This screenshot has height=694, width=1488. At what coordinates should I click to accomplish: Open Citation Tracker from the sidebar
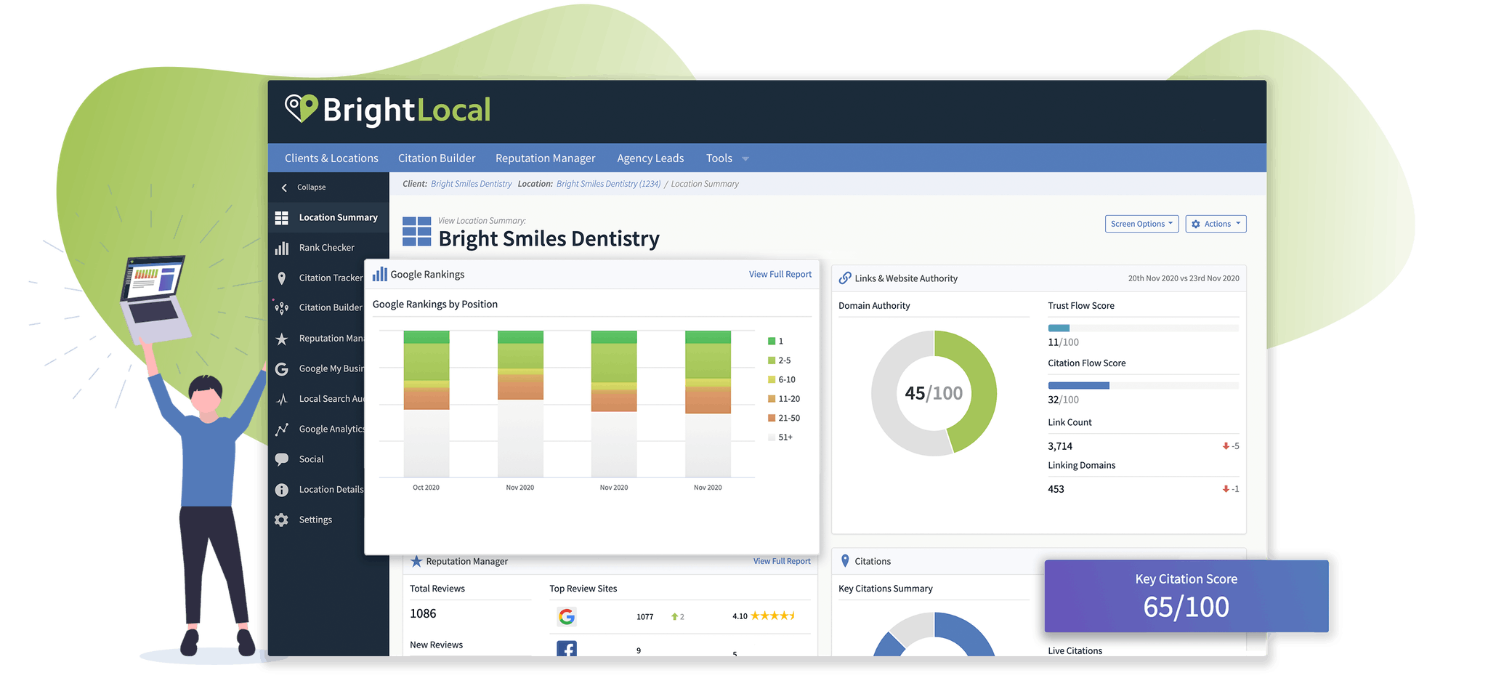283,278
